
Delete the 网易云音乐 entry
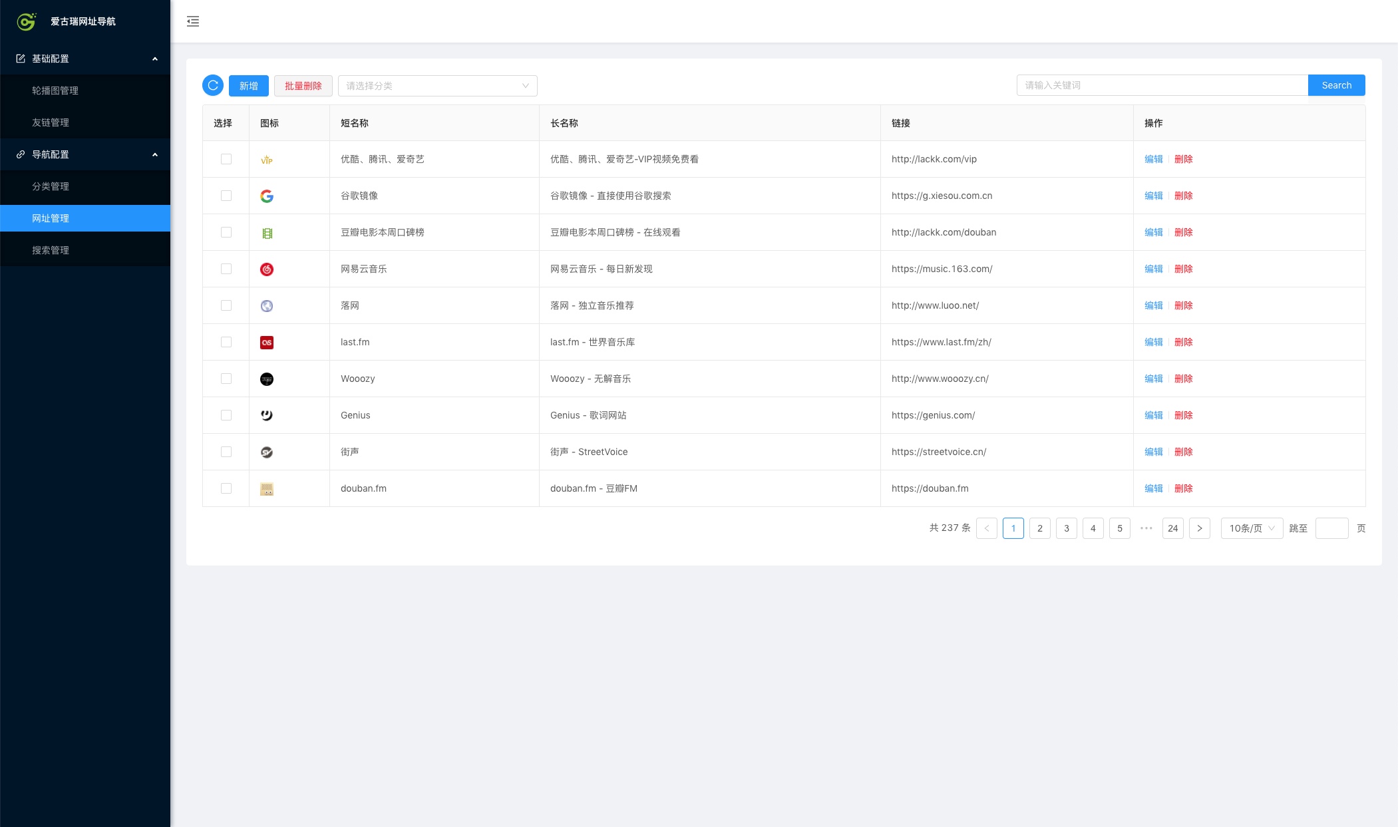[1184, 269]
